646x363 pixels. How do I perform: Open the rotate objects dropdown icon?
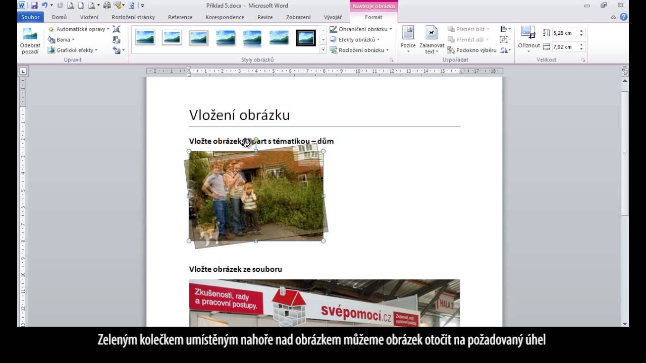click(x=505, y=50)
